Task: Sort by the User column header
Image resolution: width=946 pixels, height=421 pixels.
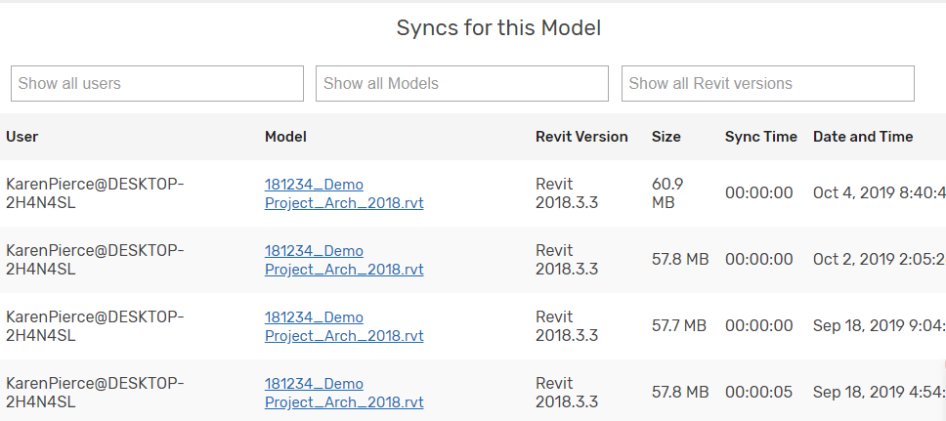Action: click(x=22, y=137)
